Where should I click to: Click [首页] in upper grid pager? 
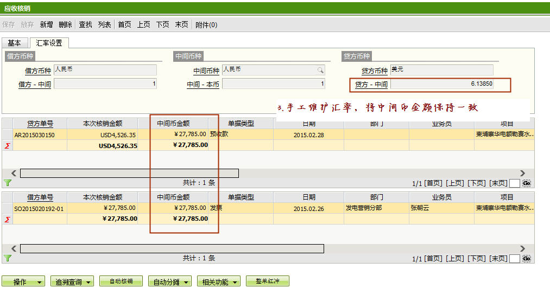[x=433, y=183]
